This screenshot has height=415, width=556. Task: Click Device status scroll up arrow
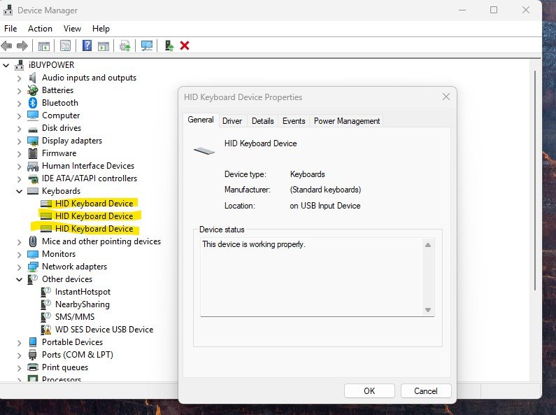(428, 245)
